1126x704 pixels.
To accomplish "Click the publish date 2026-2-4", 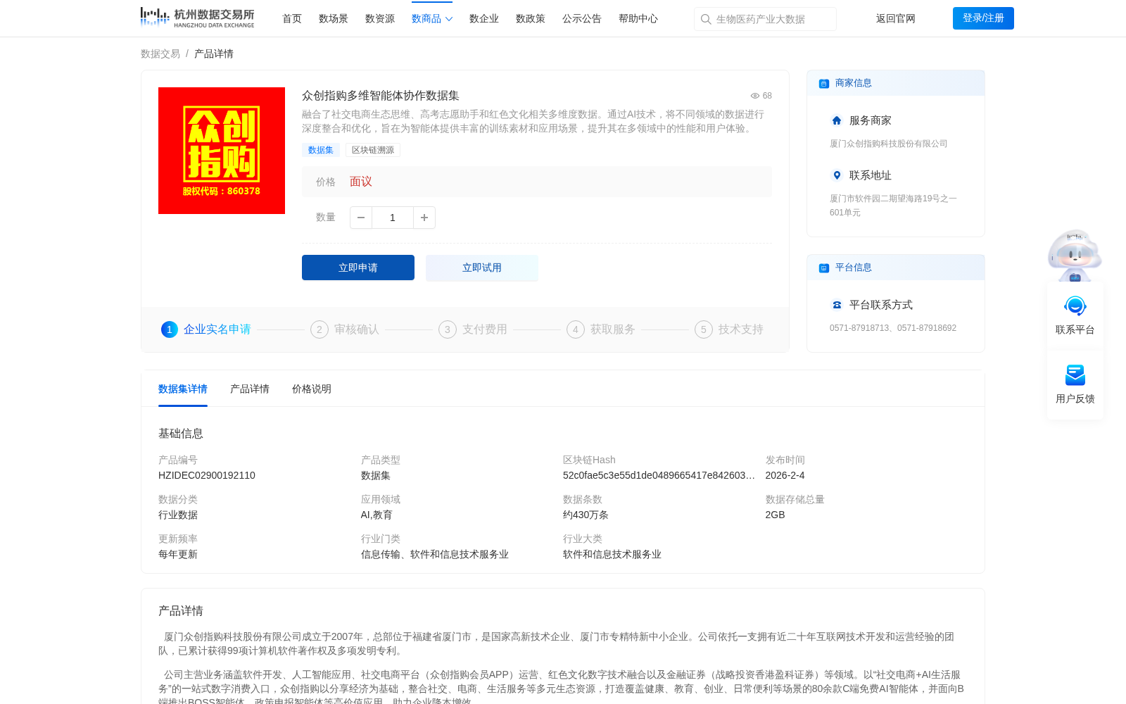I will tap(785, 475).
